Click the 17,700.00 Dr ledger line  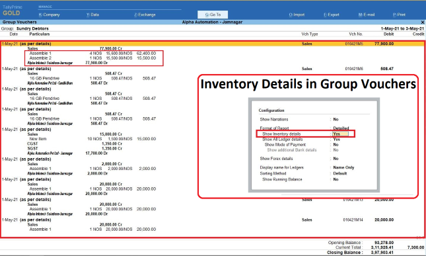pos(67,153)
